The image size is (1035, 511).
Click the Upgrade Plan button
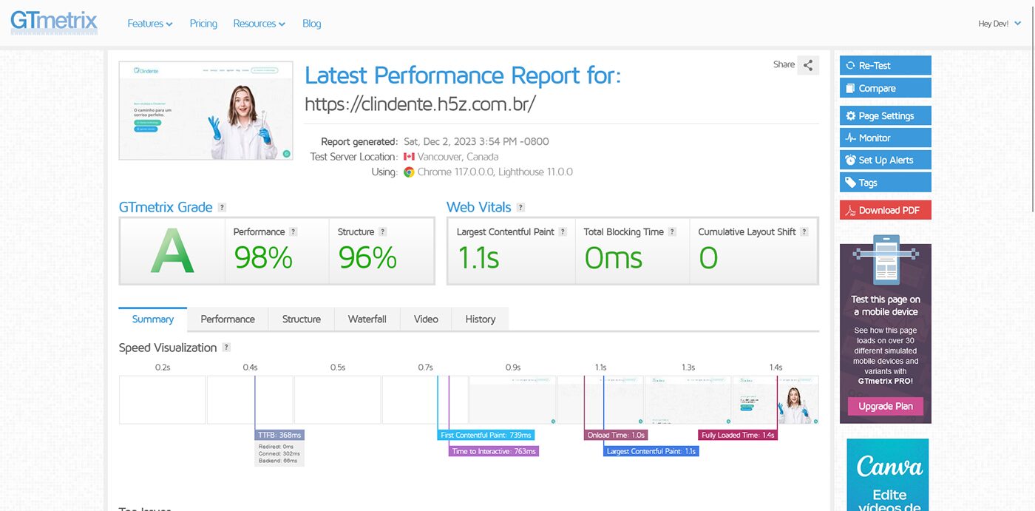[x=885, y=406]
